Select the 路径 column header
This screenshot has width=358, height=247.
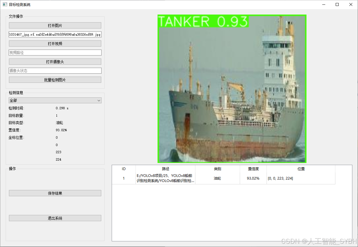(166, 169)
